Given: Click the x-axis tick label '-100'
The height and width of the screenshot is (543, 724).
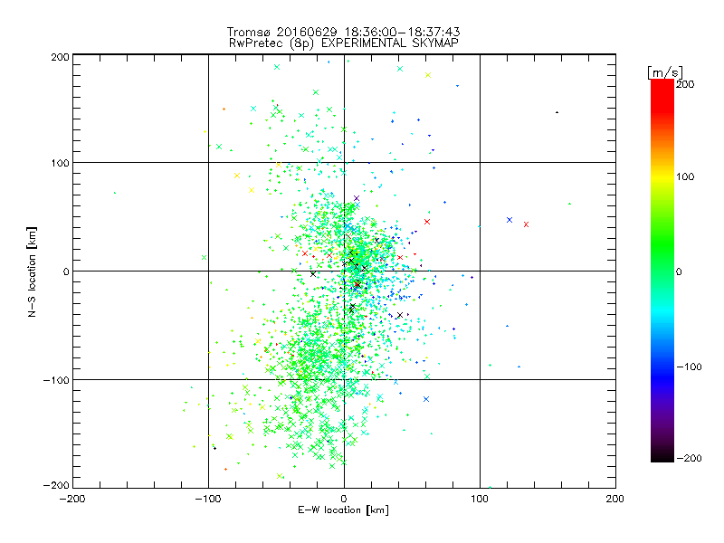Looking at the screenshot, I should (x=208, y=499).
